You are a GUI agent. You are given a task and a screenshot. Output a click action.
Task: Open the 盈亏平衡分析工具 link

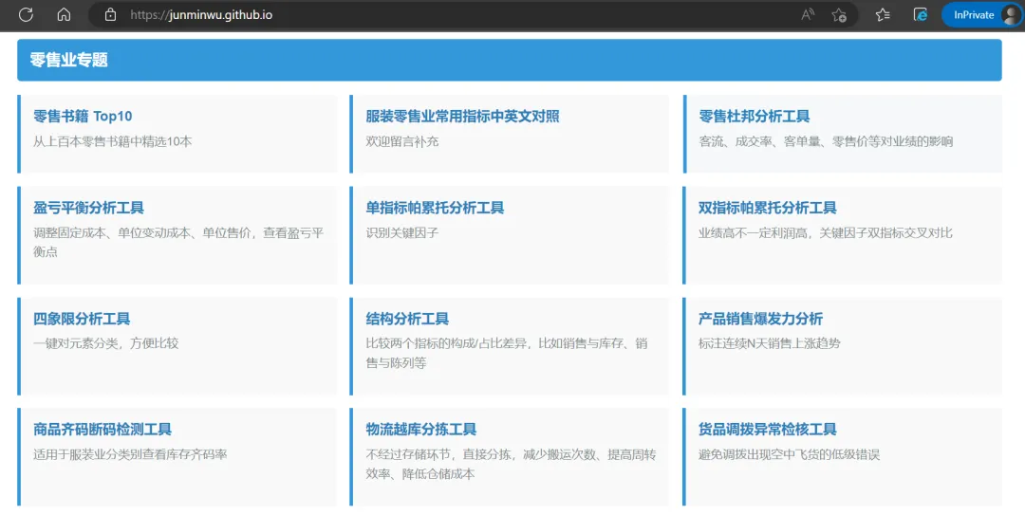coord(88,208)
